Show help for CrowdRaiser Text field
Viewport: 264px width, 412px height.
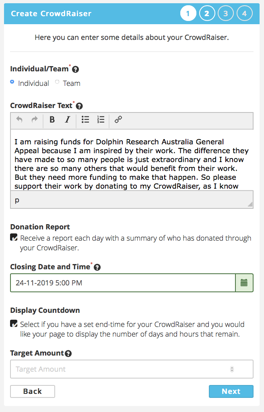(x=79, y=106)
